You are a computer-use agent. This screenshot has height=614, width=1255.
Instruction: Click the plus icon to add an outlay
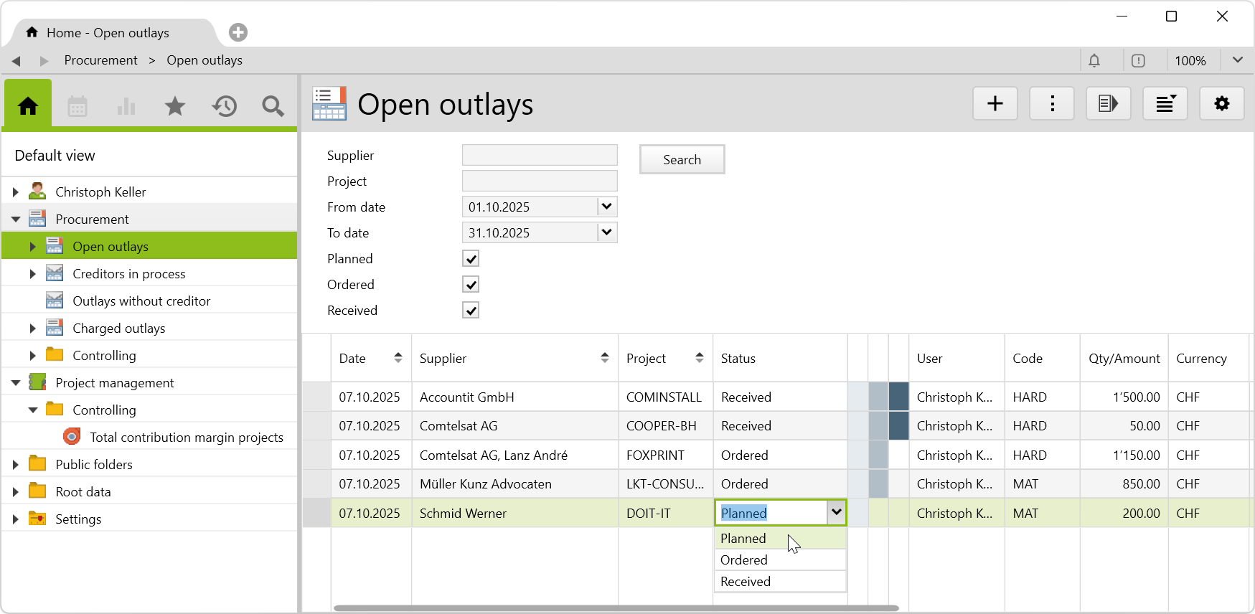pyautogui.click(x=995, y=104)
